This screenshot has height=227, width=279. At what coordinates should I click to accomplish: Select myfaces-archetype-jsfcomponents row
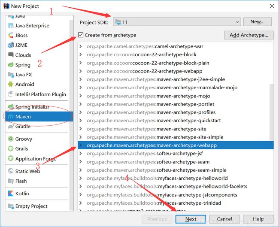pos(176,195)
